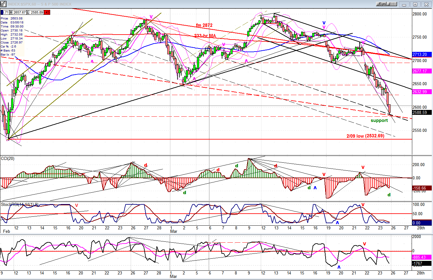Screen dimensions: 433x280
Task: Click the 2750.00 price axis label
Action: coord(420,37)
